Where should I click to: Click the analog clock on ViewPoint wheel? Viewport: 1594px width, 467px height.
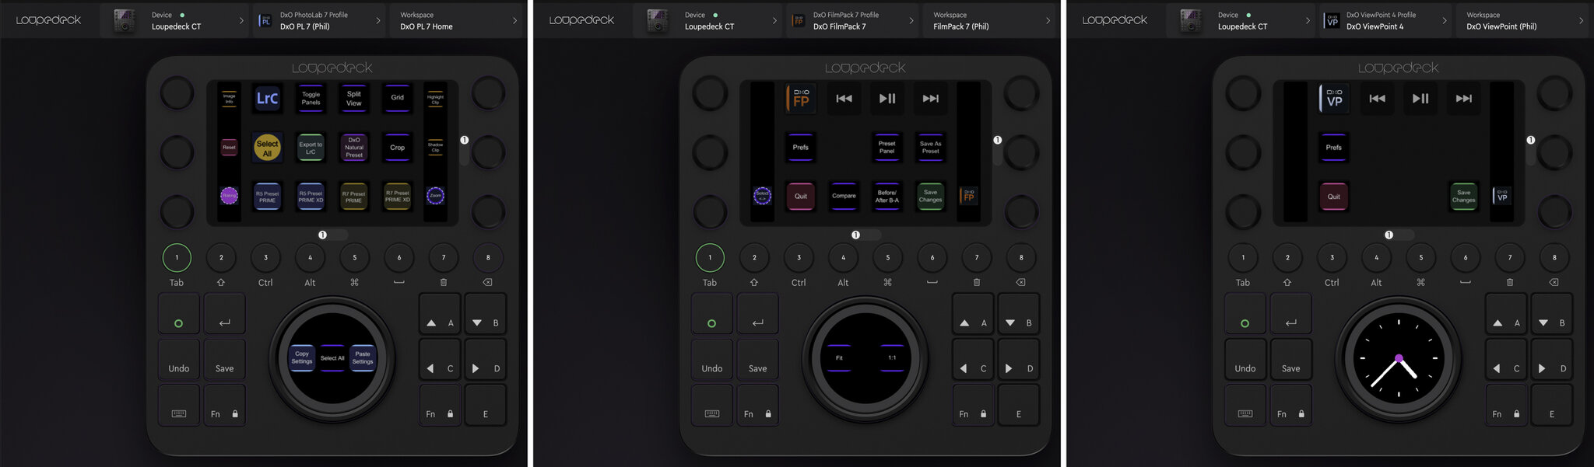(x=1398, y=358)
